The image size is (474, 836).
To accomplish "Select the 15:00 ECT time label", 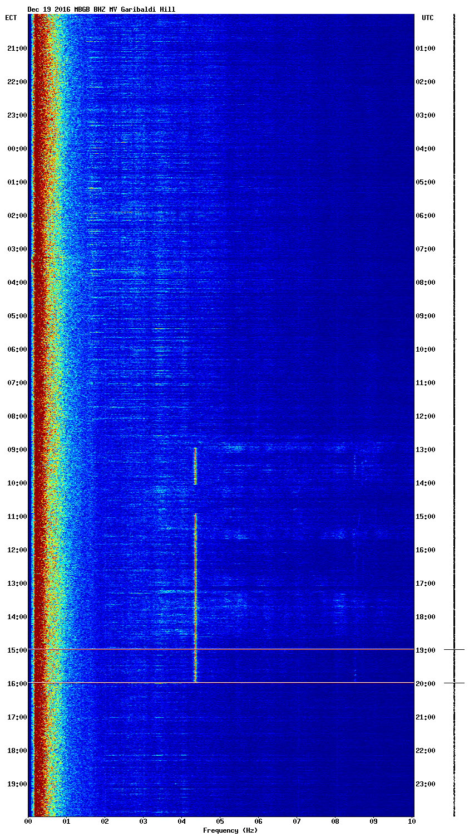I will pos(17,650).
